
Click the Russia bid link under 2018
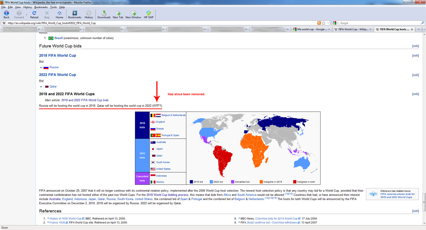(x=54, y=67)
